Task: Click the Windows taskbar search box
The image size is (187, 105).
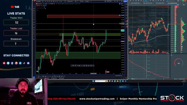Action: [101, 81]
